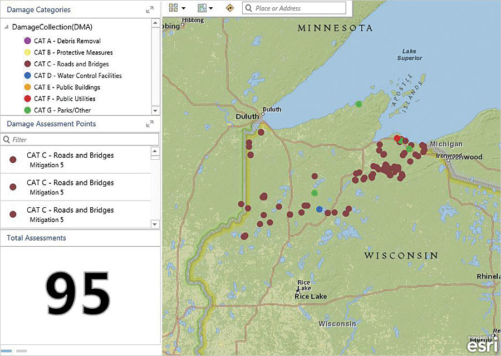Click the Total Assessments panel header
Viewport: 501px width, 356px height.
point(36,237)
